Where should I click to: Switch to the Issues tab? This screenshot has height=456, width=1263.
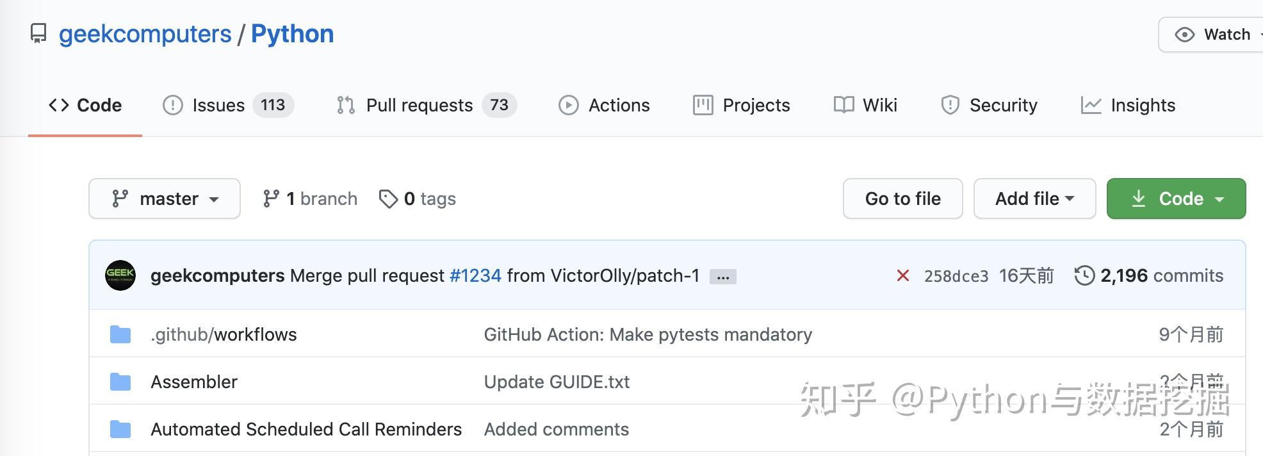pos(227,105)
